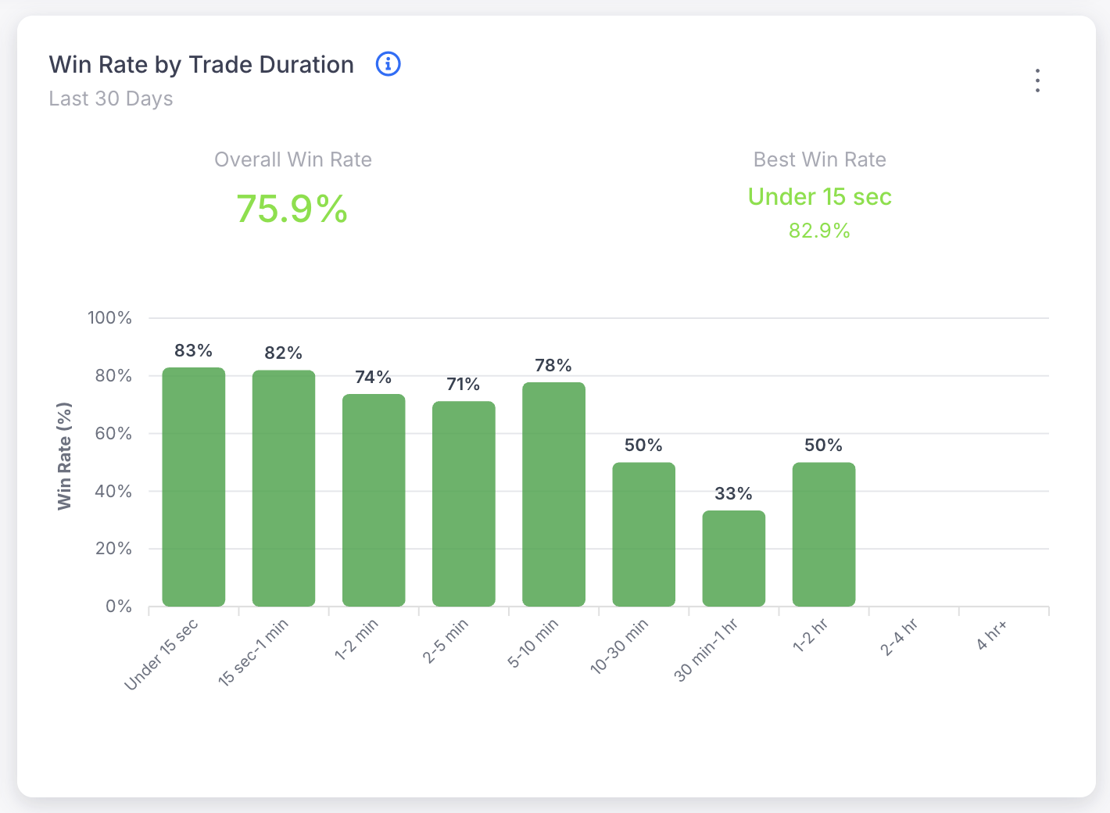Click the Last 30 Days subtitle
The image size is (1110, 813).
(x=110, y=98)
